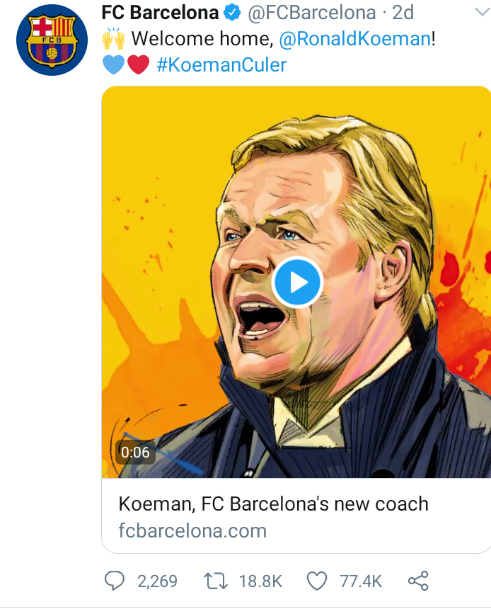The height and width of the screenshot is (609, 491).
Task: Open "Koeman, FC Barcelona's new coach" card title
Action: tap(273, 504)
